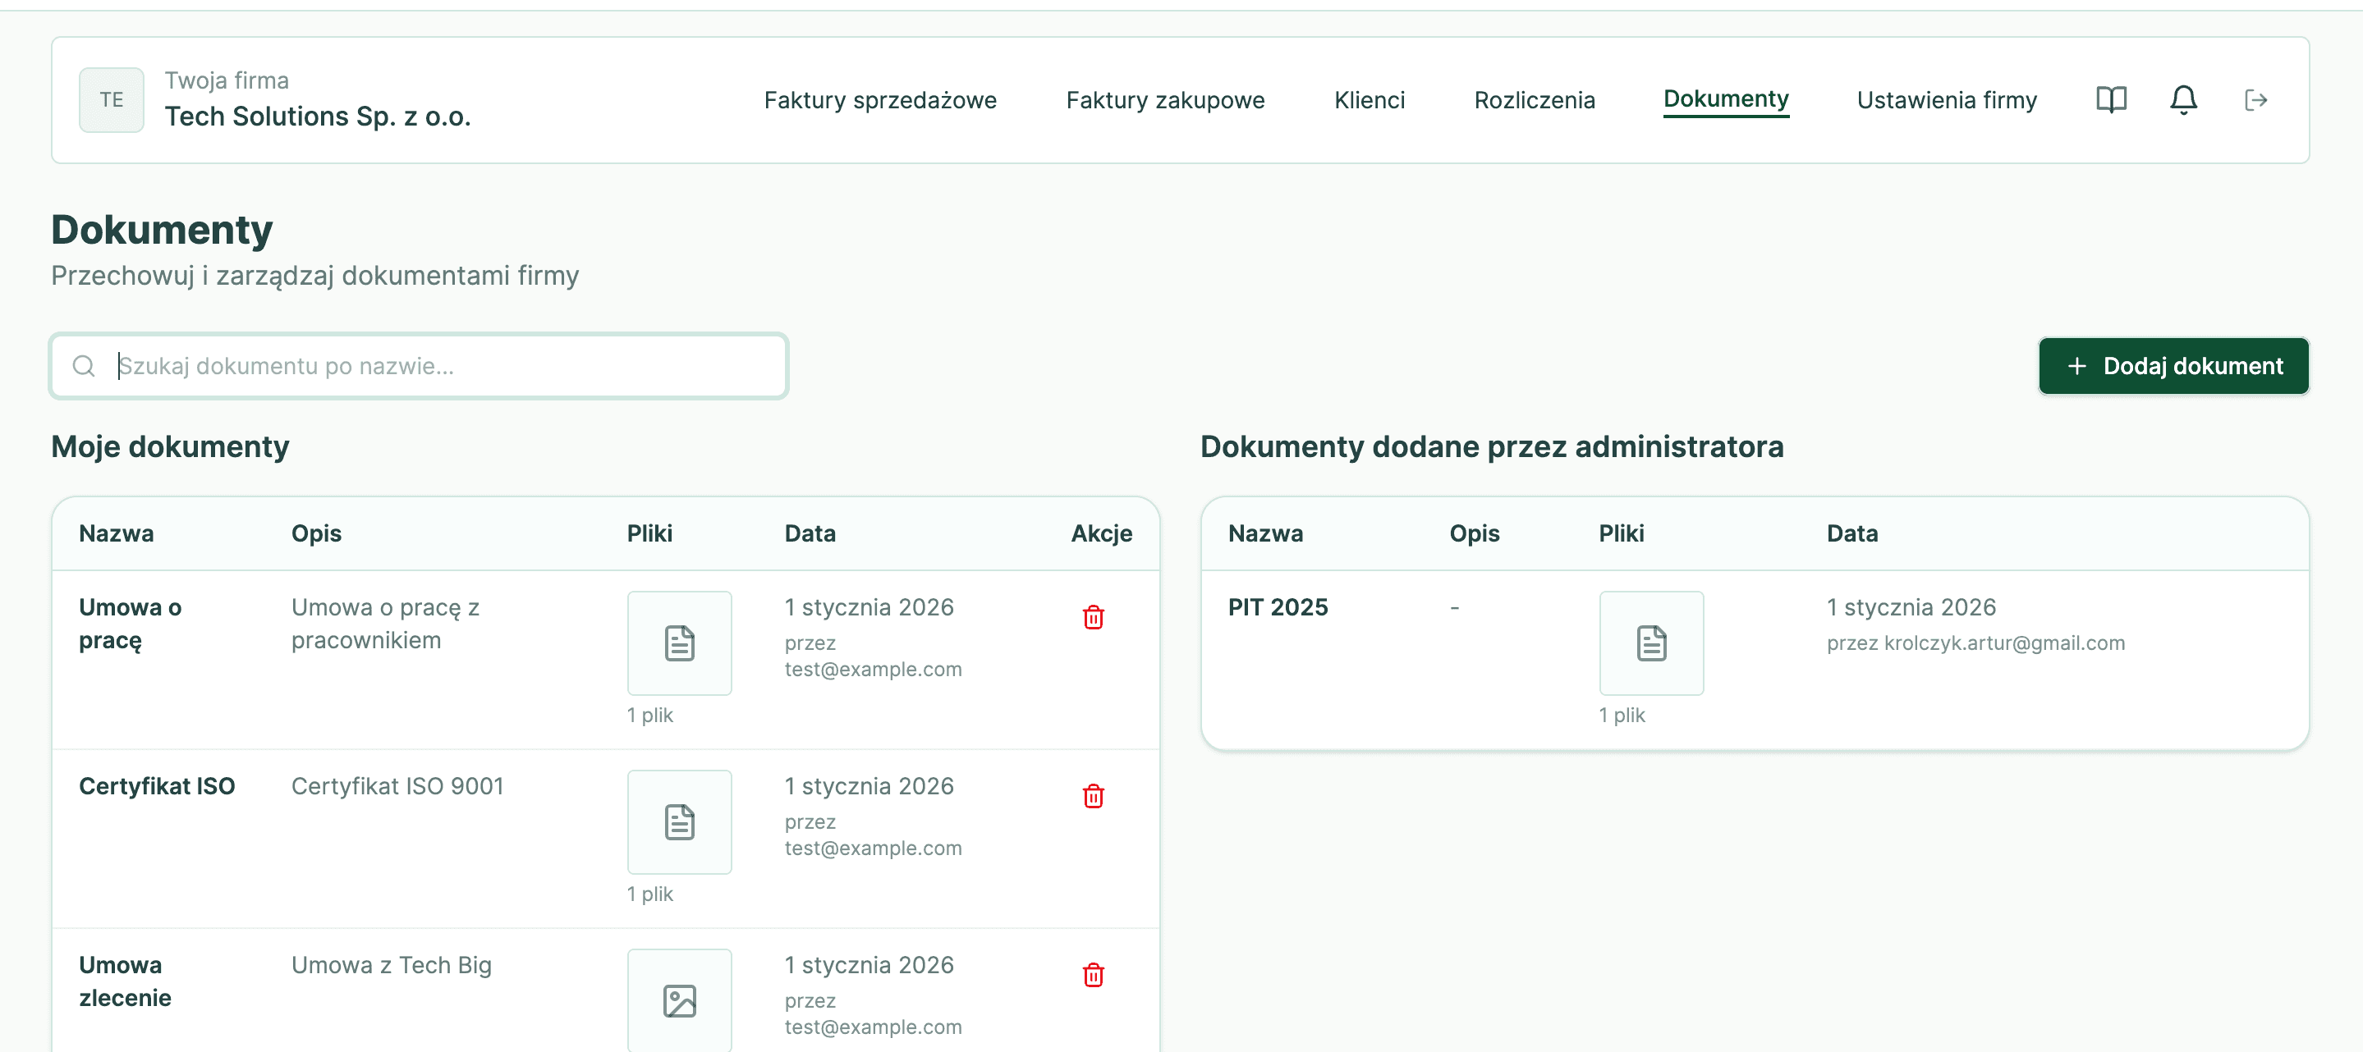Click the Dodaj dokument button
The width and height of the screenshot is (2363, 1052).
(2173, 366)
